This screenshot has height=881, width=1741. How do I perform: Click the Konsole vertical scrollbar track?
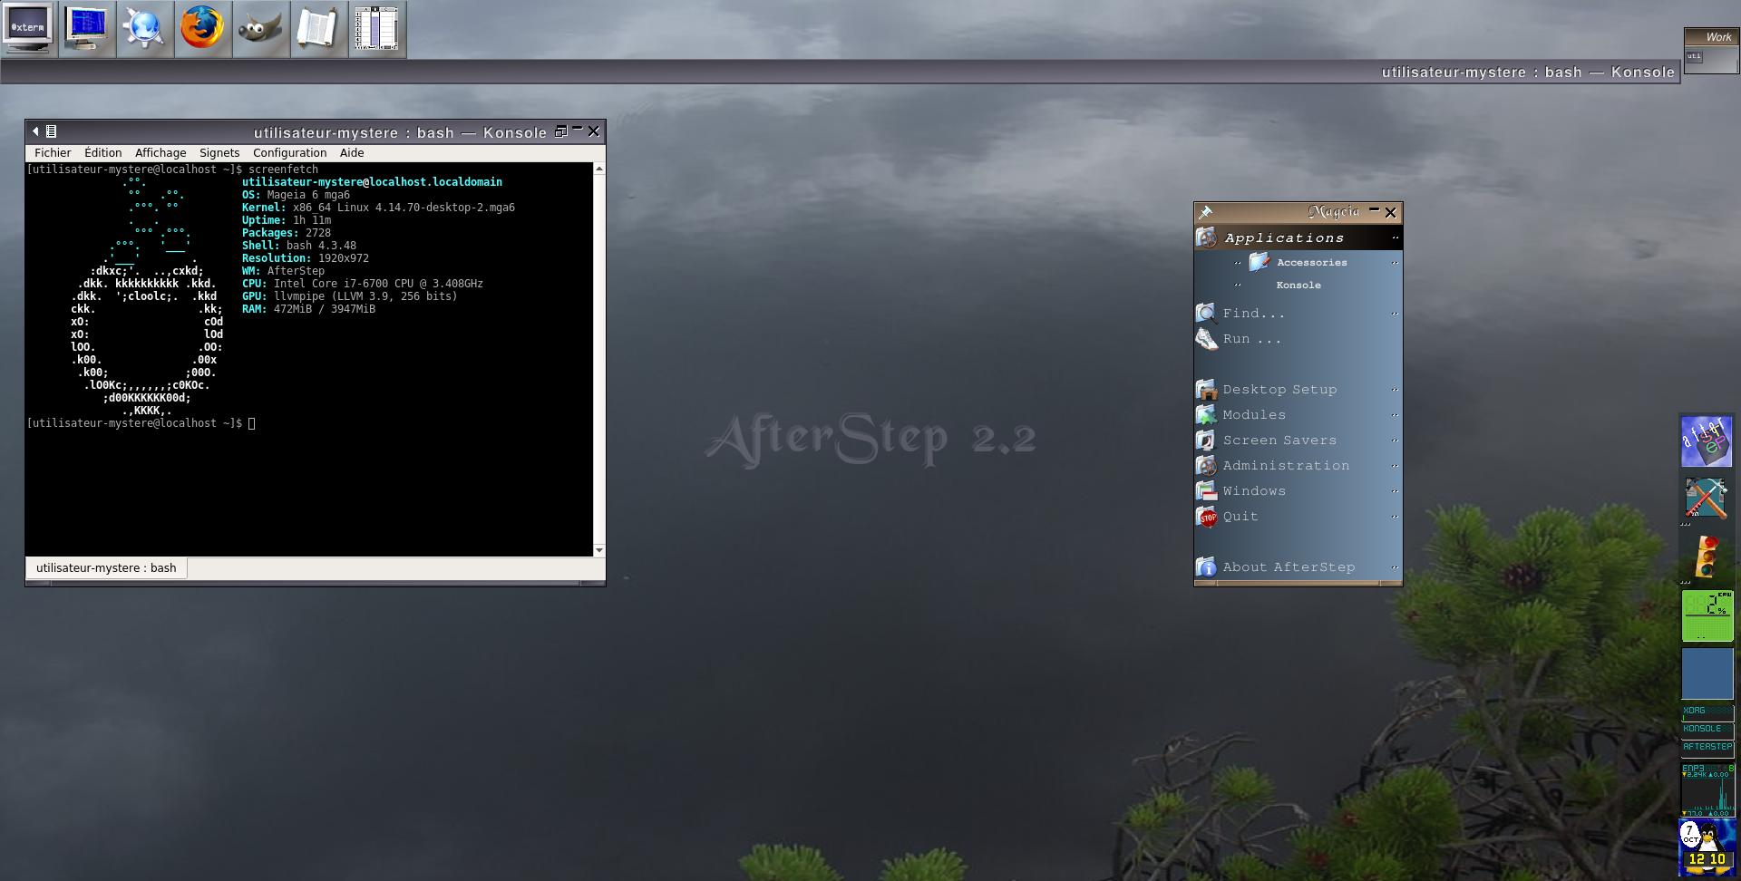point(598,360)
